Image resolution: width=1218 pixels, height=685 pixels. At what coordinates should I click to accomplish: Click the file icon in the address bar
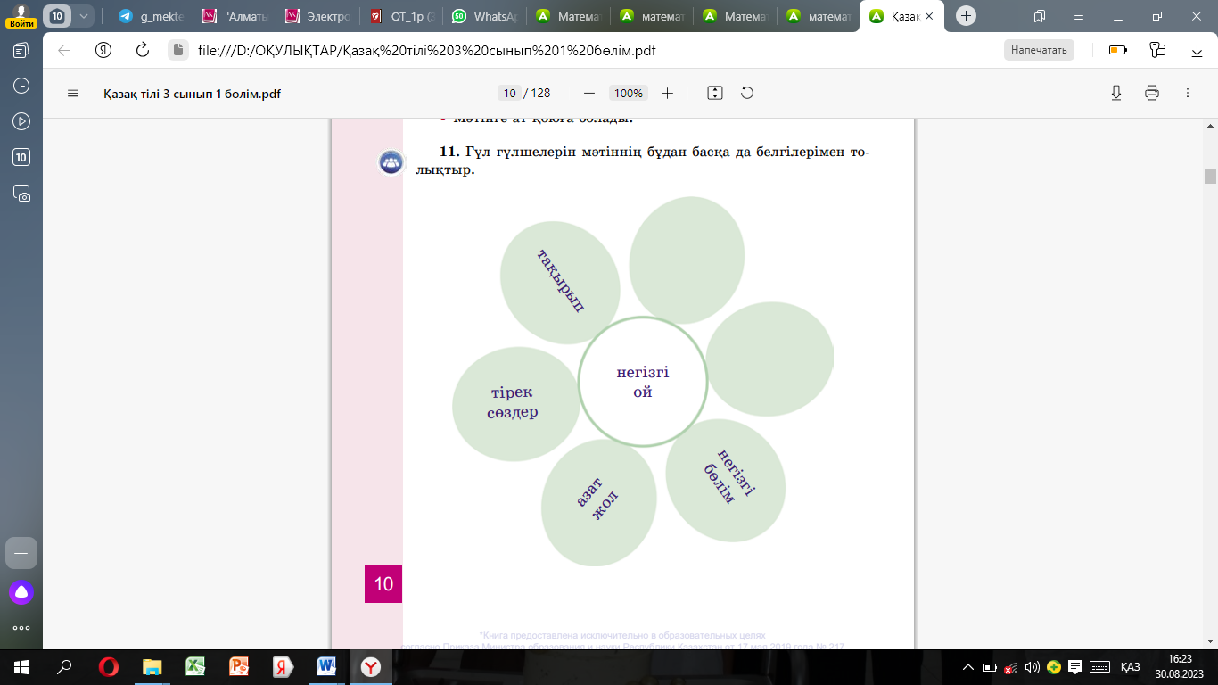(x=177, y=50)
